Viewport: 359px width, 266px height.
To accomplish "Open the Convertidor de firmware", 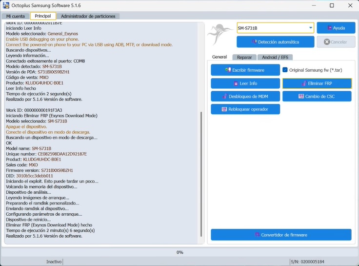I will pyautogui.click(x=281, y=235).
